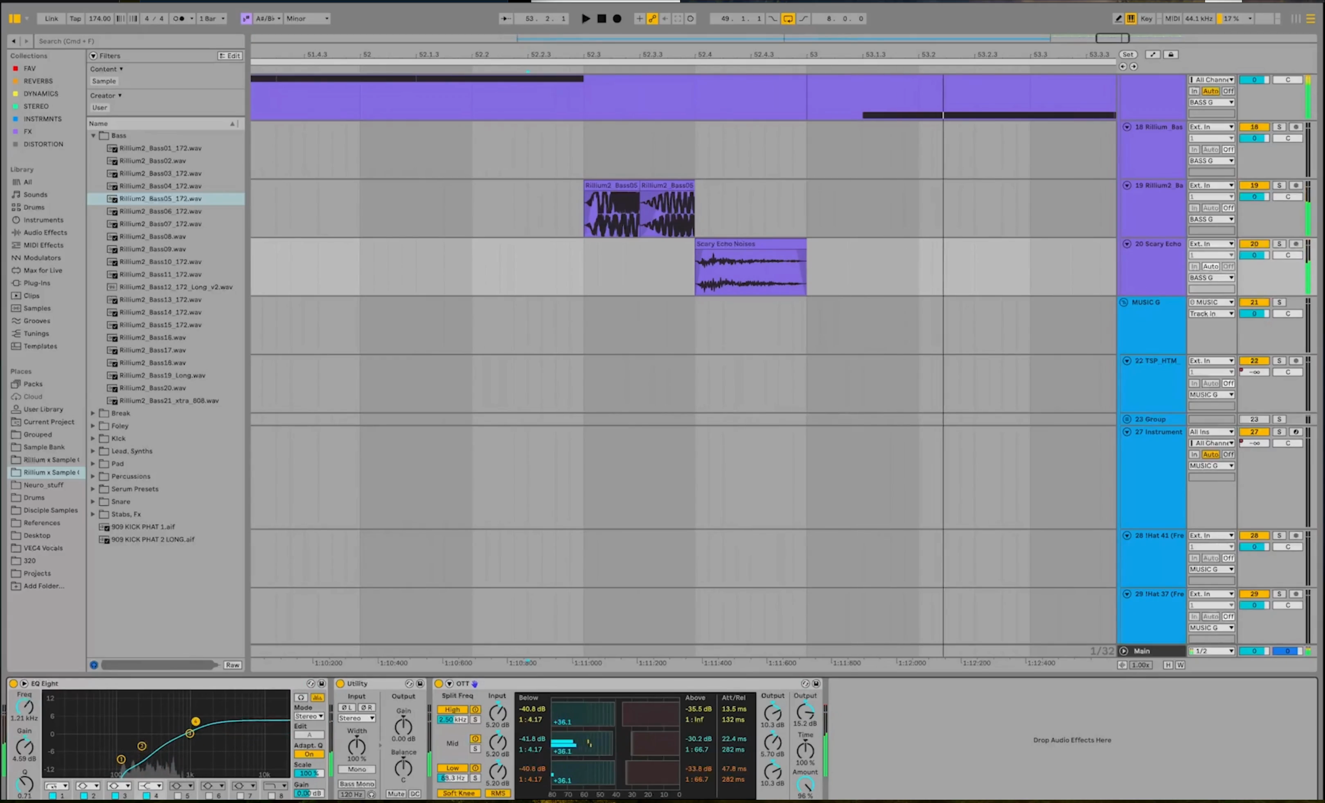Click the Automation Mode icon beside Set

(1152, 54)
